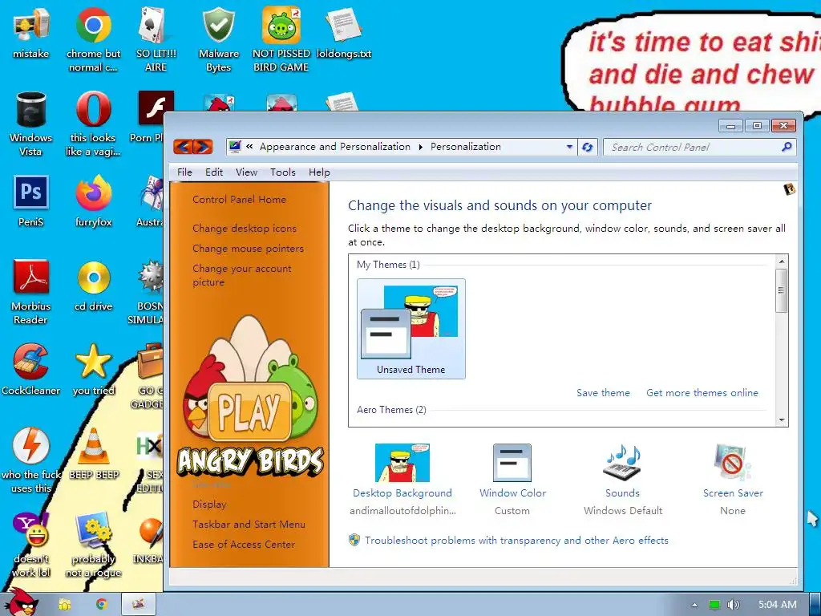Click the themes list scrollbar thumb
The width and height of the screenshot is (821, 616).
point(781,290)
